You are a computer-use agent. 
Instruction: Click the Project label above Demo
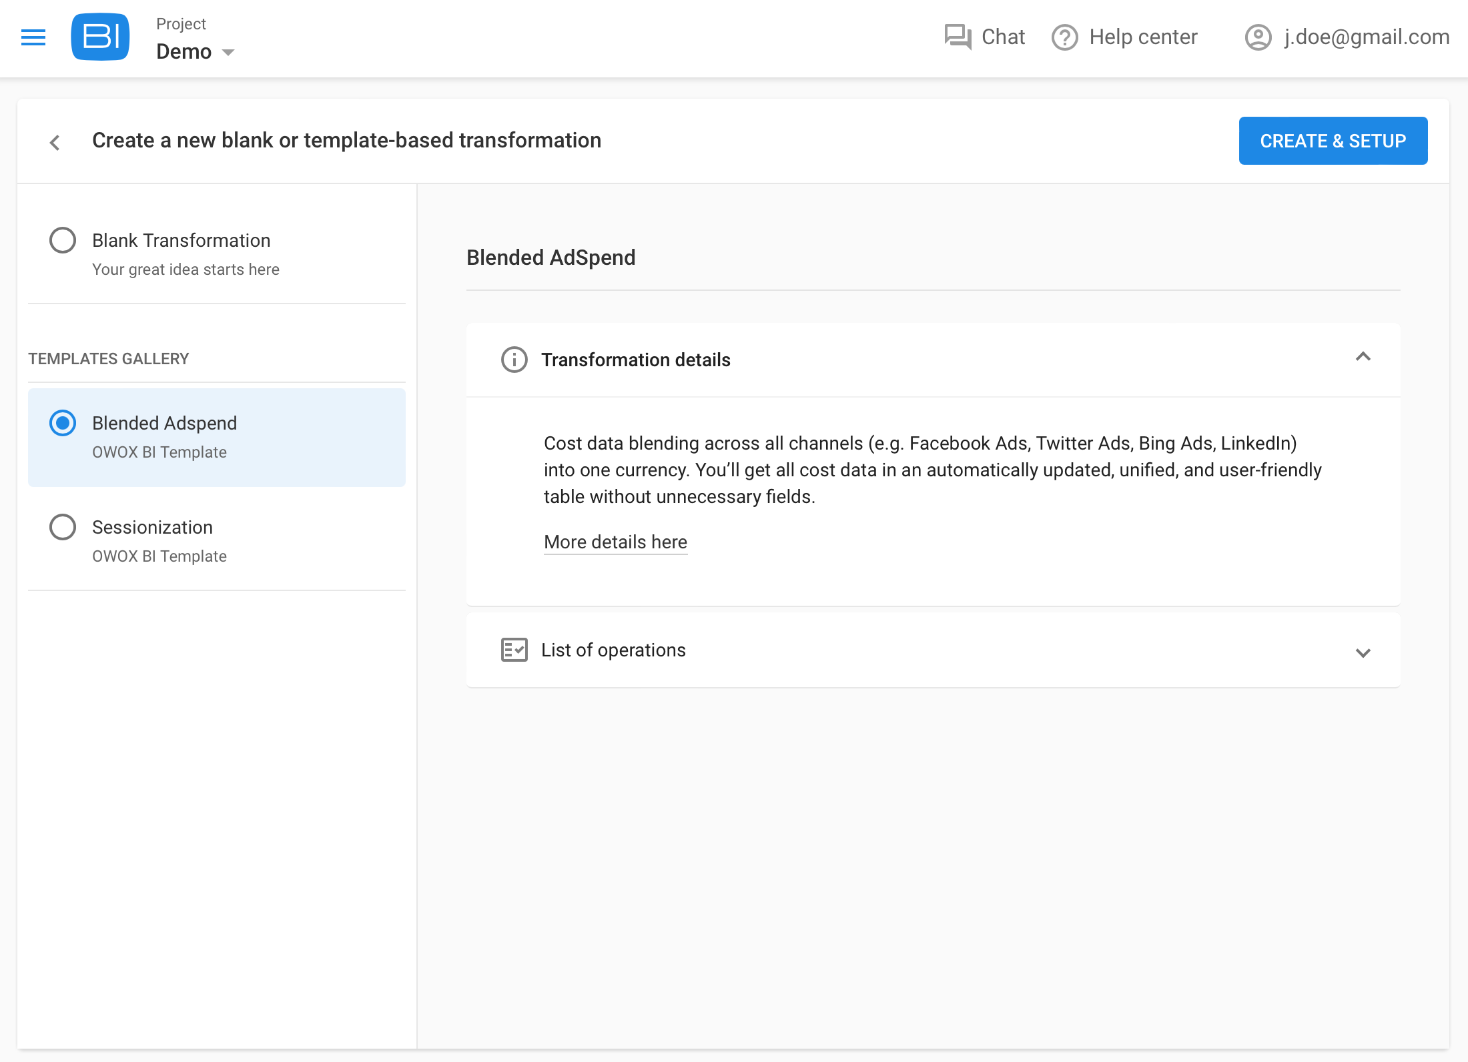pyautogui.click(x=181, y=24)
